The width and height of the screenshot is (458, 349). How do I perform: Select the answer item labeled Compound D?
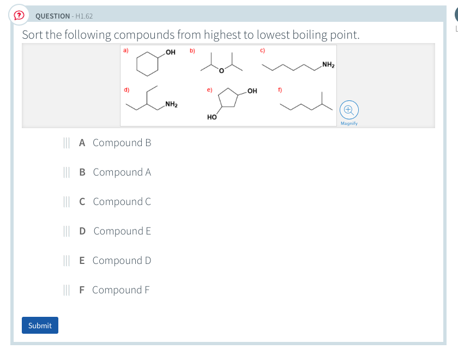point(122,260)
